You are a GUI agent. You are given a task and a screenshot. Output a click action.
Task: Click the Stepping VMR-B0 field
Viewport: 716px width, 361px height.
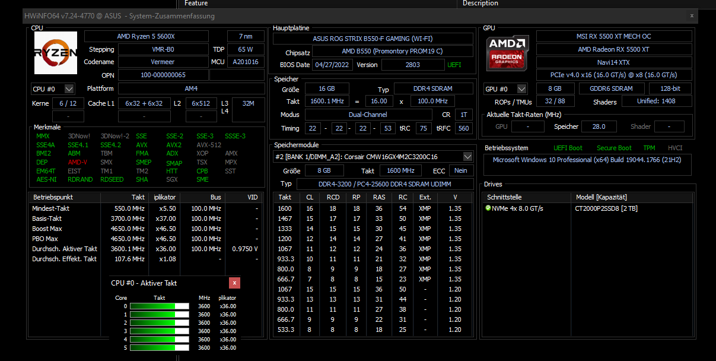[x=163, y=49]
